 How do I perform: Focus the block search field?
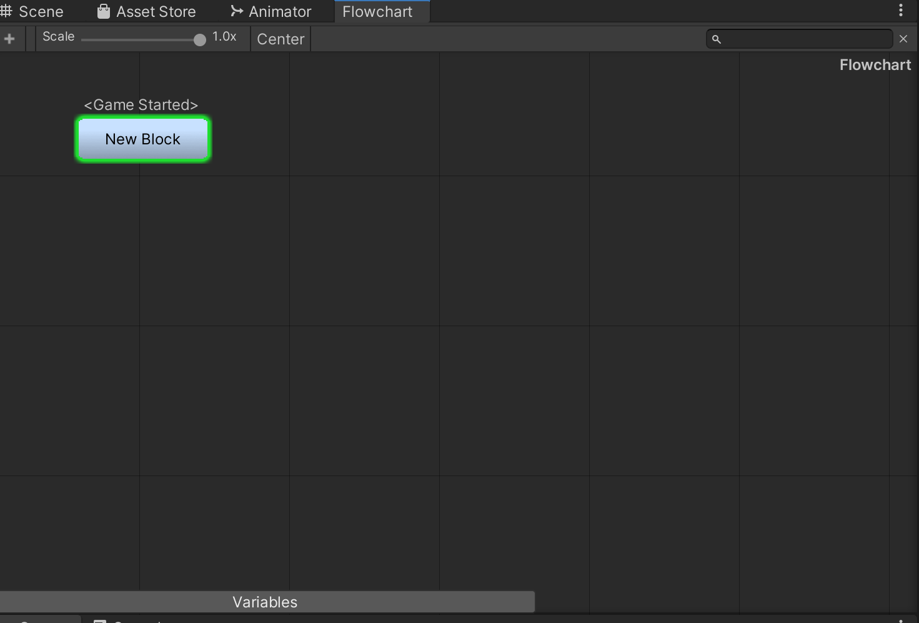tap(800, 39)
